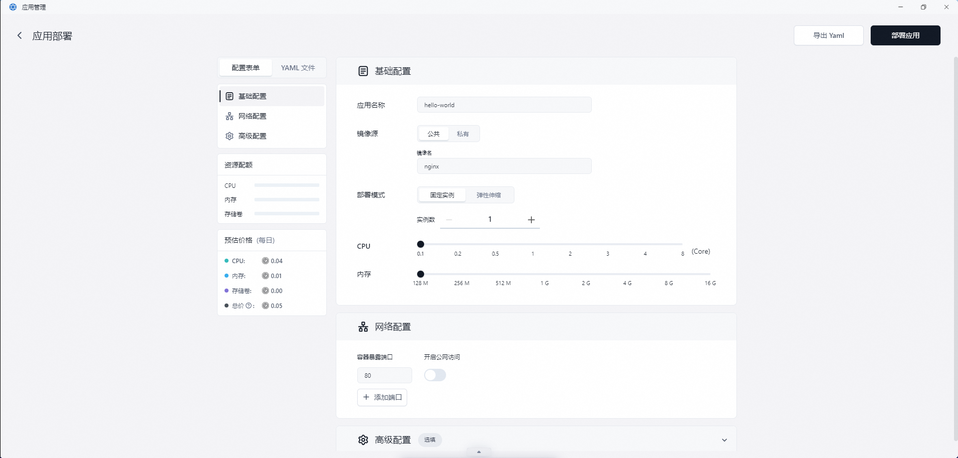Image resolution: width=958 pixels, height=458 pixels.
Task: Enable the 开启公网访问 switch
Action: click(435, 375)
